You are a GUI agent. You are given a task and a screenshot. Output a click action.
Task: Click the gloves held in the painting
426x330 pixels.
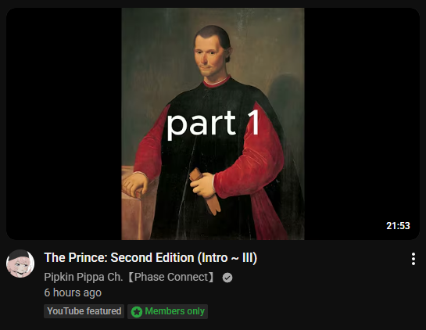point(206,190)
